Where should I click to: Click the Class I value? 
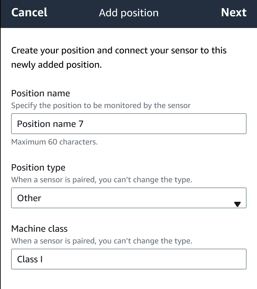tap(30, 259)
